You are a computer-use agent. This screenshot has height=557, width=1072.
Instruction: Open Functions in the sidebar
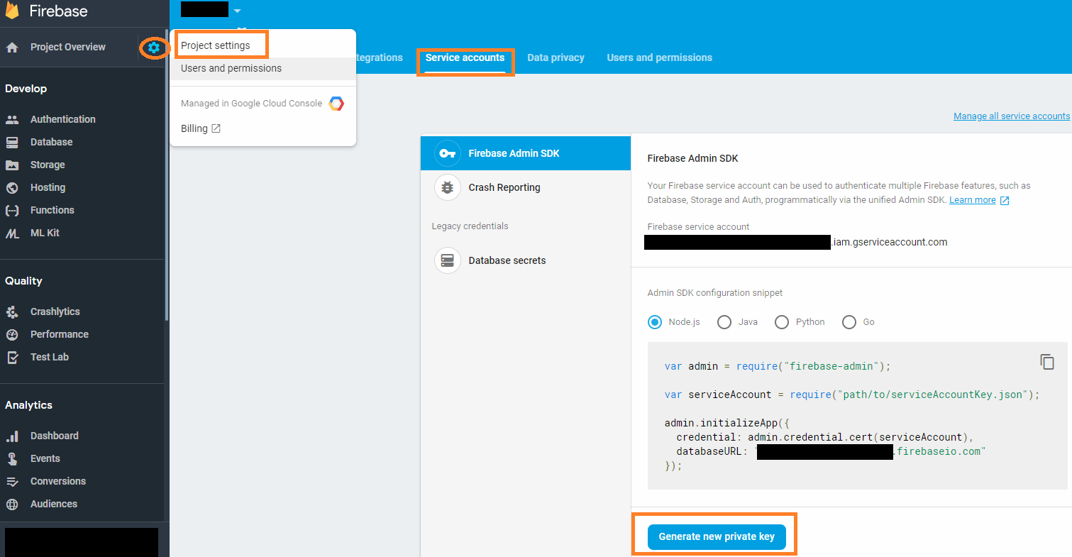click(52, 210)
